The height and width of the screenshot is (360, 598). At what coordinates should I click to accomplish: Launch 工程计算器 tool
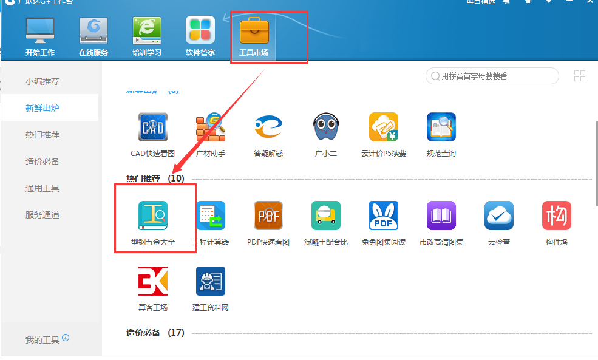click(x=211, y=223)
